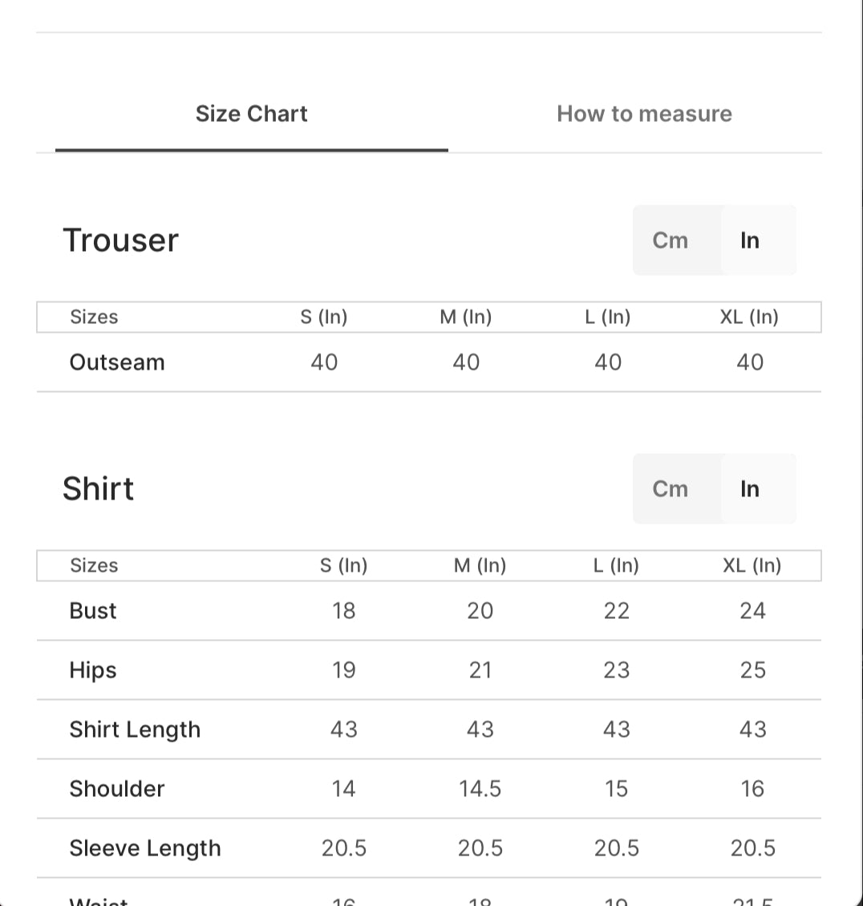Click the Bust XL value 24
Image resolution: width=863 pixels, height=906 pixels.
752,611
